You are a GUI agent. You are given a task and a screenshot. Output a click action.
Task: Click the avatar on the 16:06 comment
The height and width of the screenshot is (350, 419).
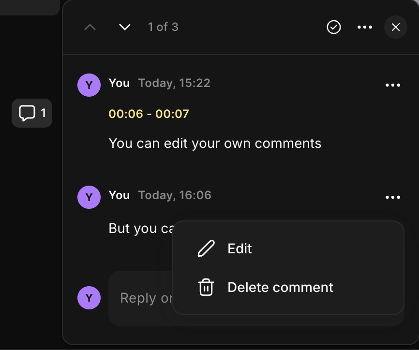coord(89,197)
